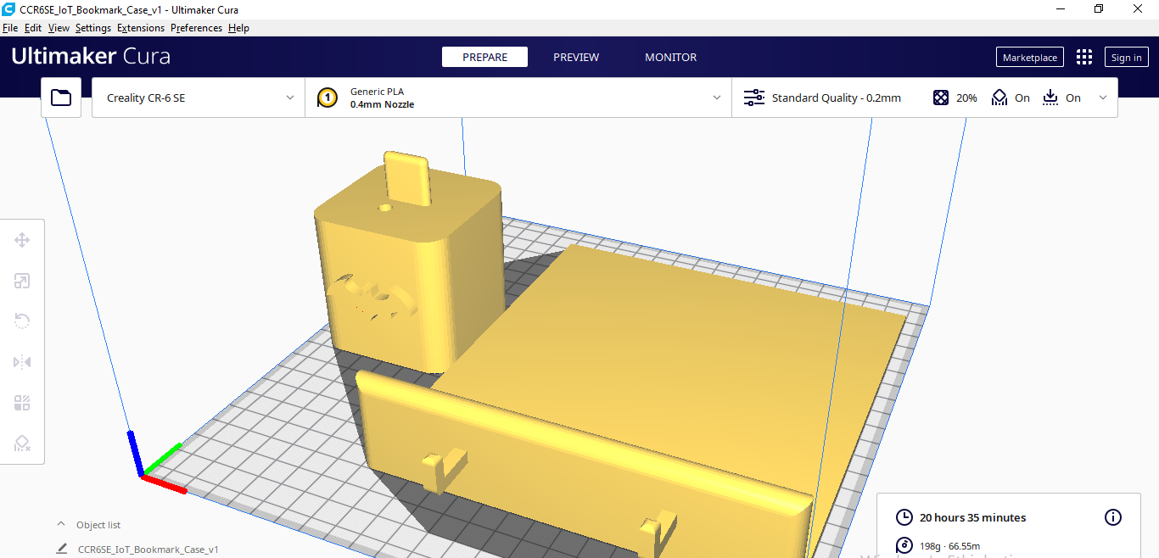Toggle support generation setting showing On
This screenshot has width=1159, height=558.
1011,97
